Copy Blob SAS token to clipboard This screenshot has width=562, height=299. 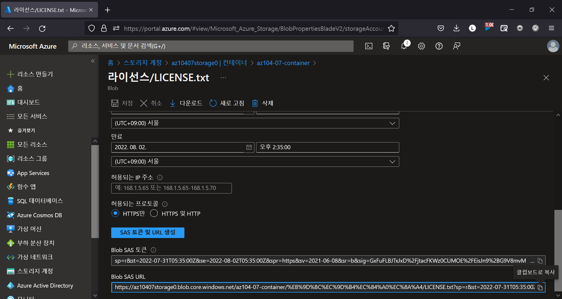point(540,261)
